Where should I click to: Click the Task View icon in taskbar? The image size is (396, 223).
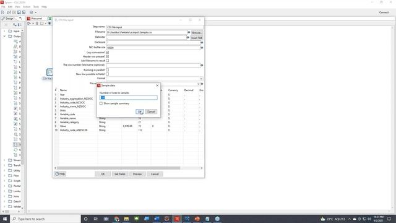(96, 219)
